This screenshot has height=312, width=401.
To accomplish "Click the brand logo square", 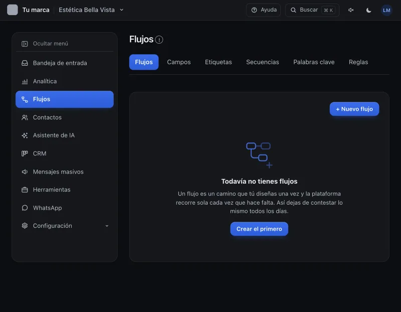I will (12, 10).
